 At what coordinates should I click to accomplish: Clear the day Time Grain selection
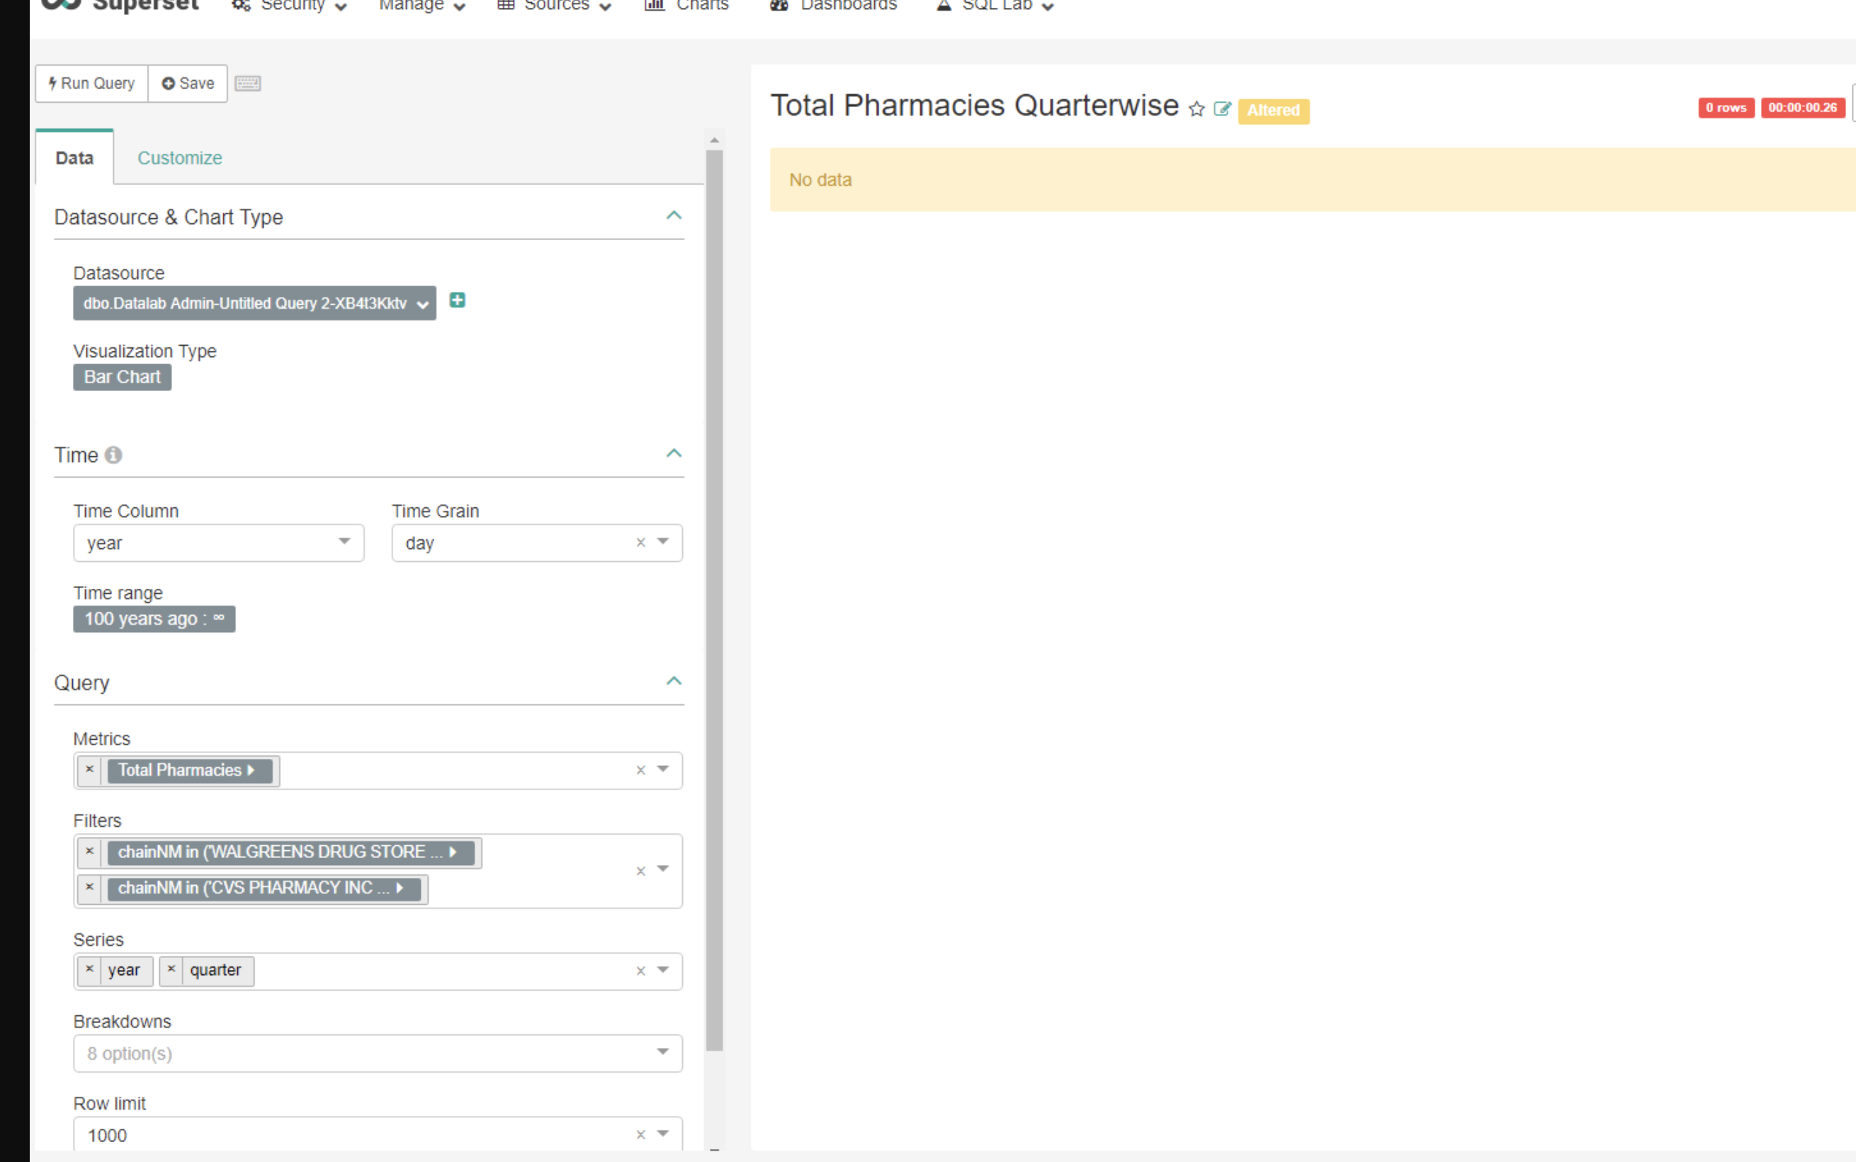pyautogui.click(x=642, y=543)
